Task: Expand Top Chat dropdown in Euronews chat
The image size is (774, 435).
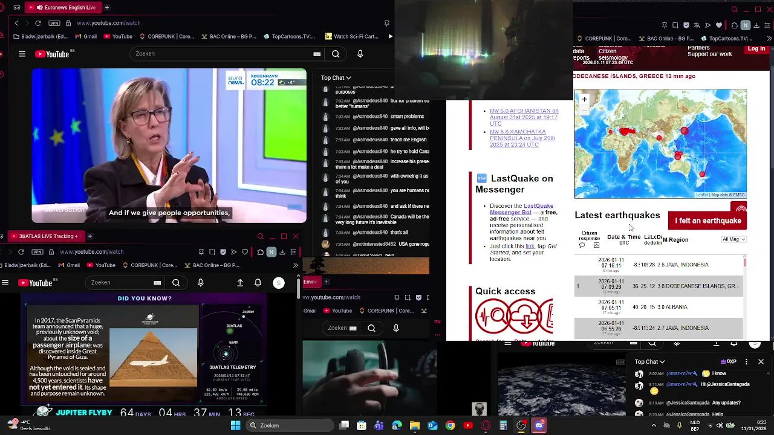Action: [336, 77]
